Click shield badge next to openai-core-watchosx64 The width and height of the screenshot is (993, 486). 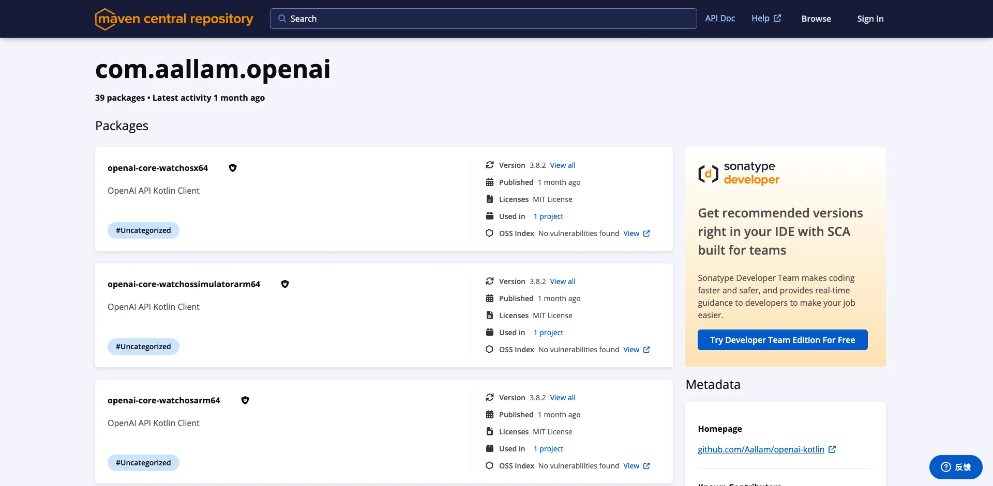pyautogui.click(x=233, y=168)
